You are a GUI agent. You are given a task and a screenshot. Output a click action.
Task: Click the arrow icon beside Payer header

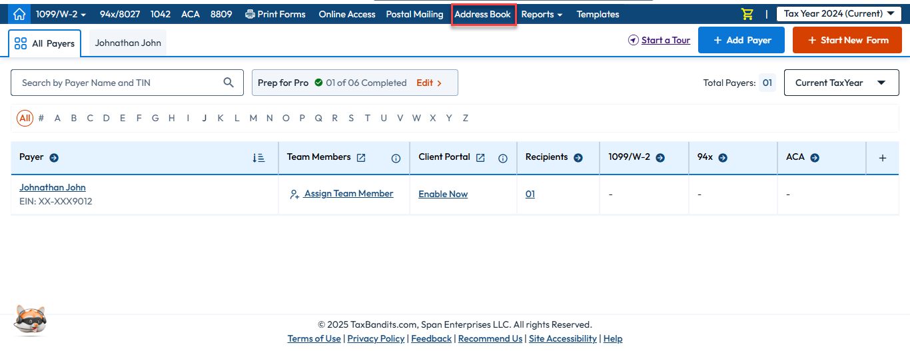click(x=54, y=158)
